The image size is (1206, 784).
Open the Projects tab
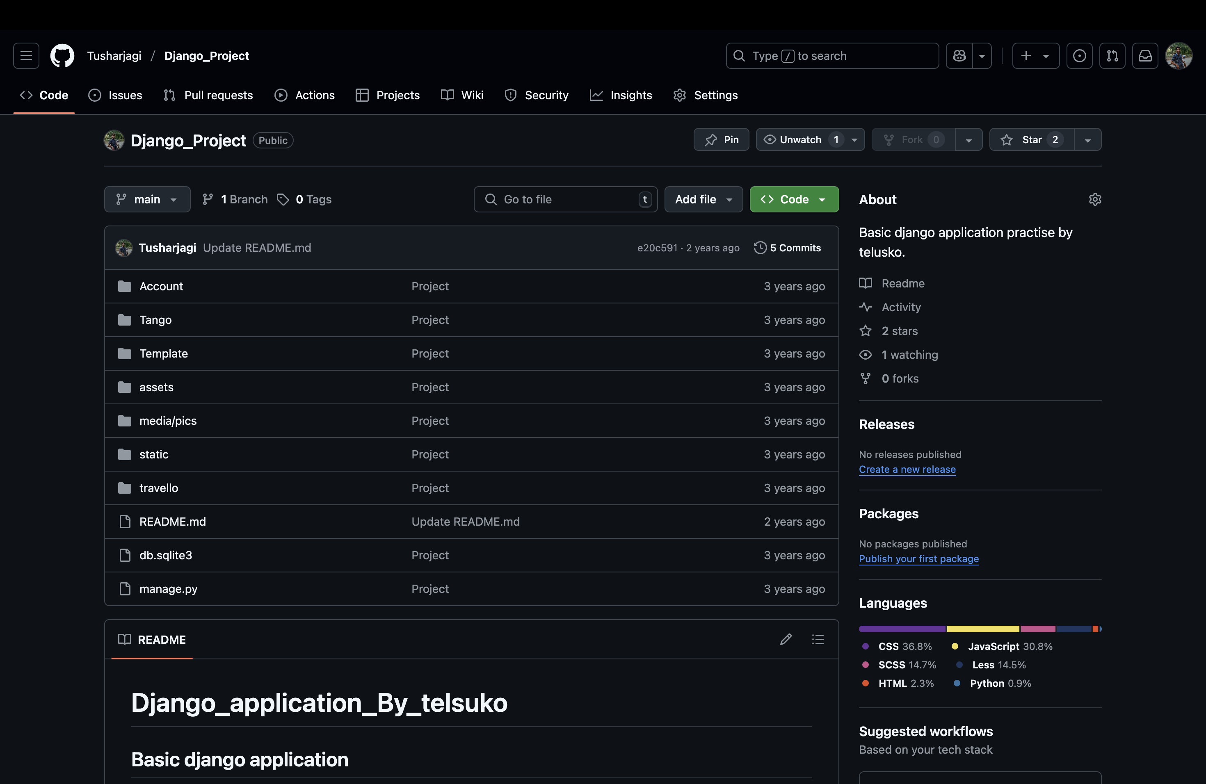coord(388,95)
